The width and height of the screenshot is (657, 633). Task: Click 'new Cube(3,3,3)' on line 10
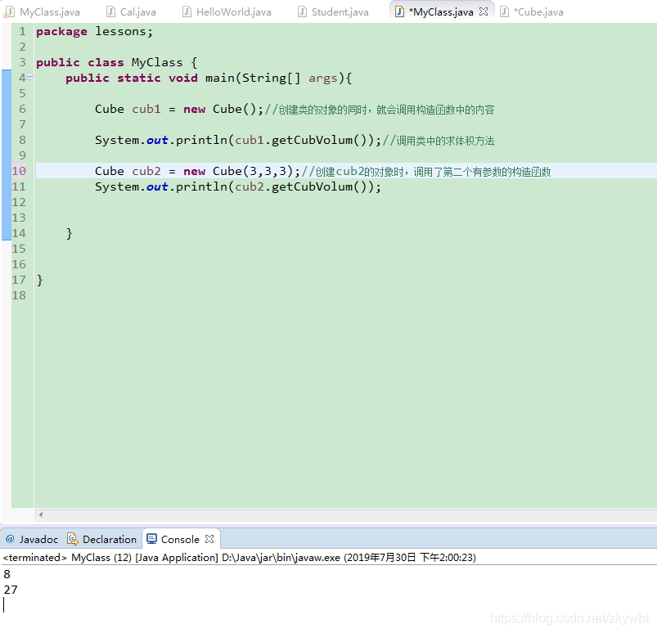(x=238, y=171)
